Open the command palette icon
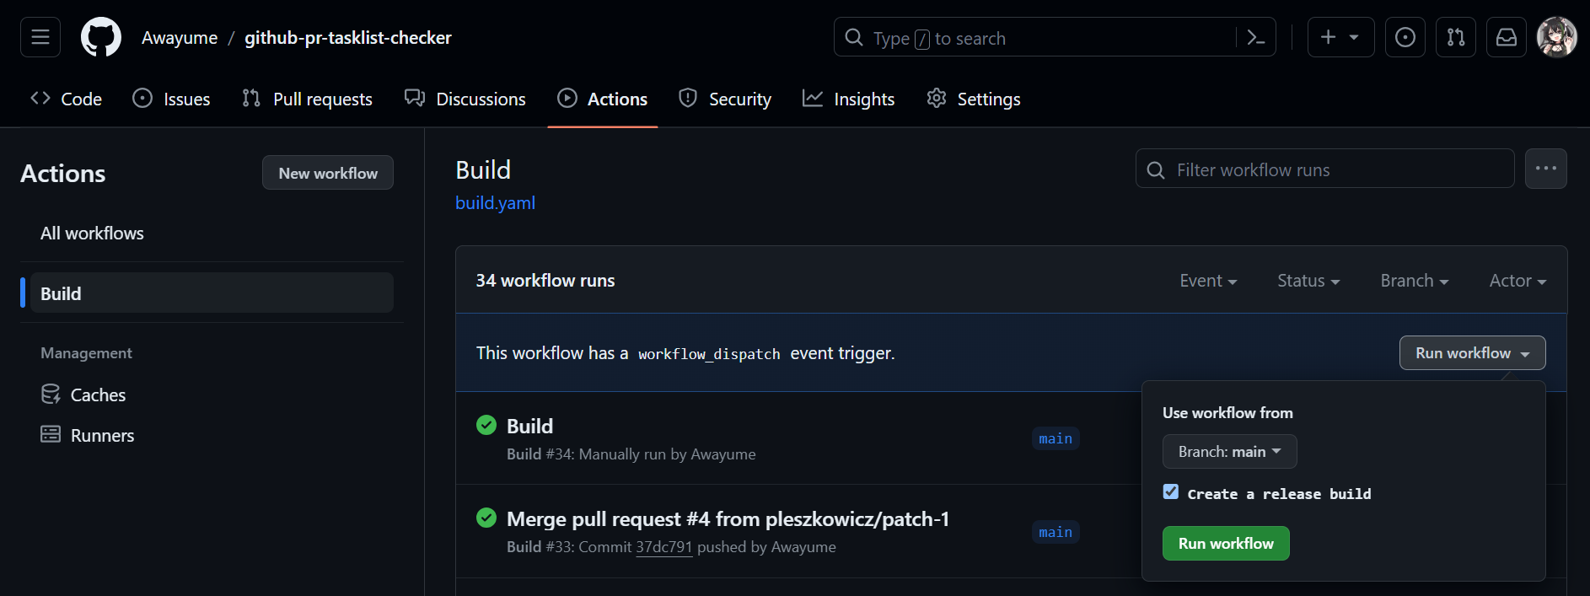The width and height of the screenshot is (1590, 596). click(x=1255, y=38)
